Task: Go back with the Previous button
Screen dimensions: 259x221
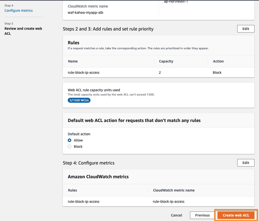Action: click(202, 215)
